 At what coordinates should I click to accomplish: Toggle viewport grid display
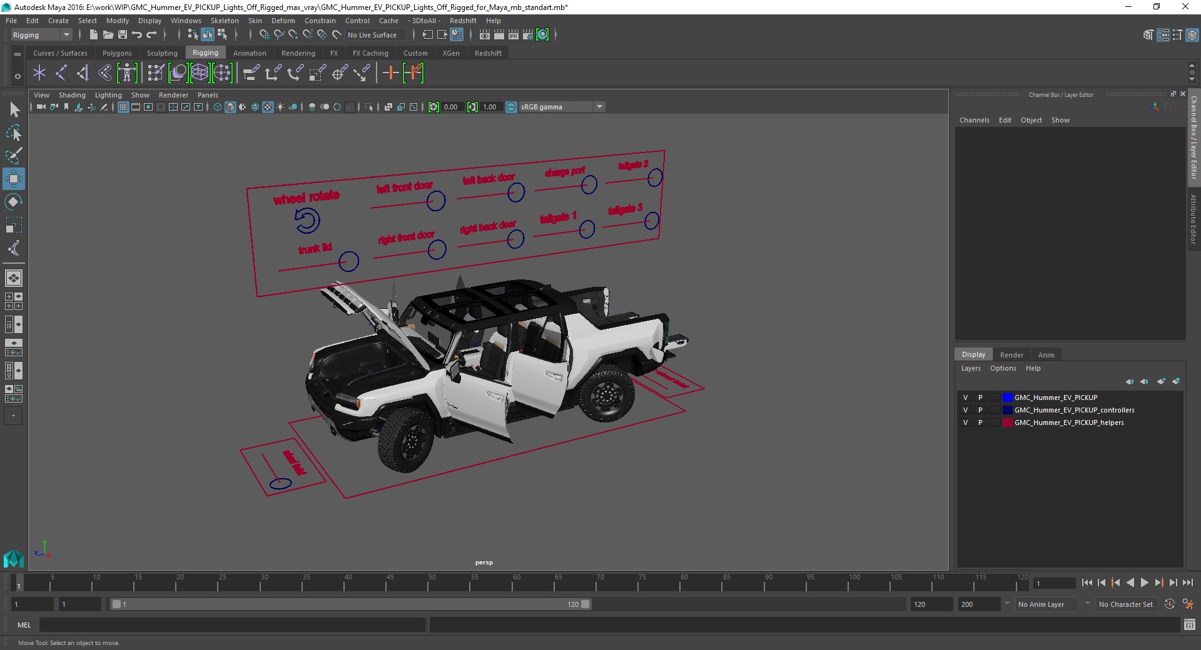coord(123,107)
